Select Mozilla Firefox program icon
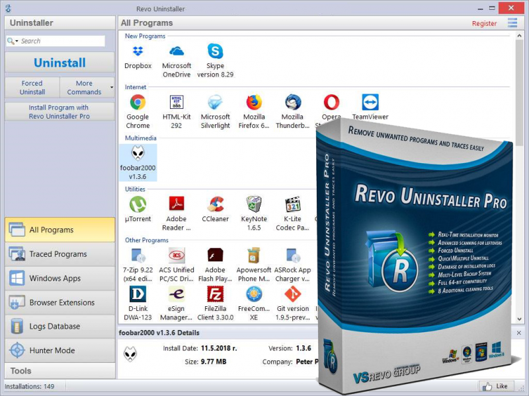Image resolution: width=529 pixels, height=396 pixels. point(254,102)
